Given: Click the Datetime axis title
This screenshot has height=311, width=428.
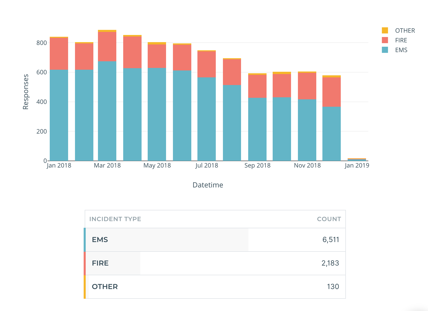Looking at the screenshot, I should 208,185.
